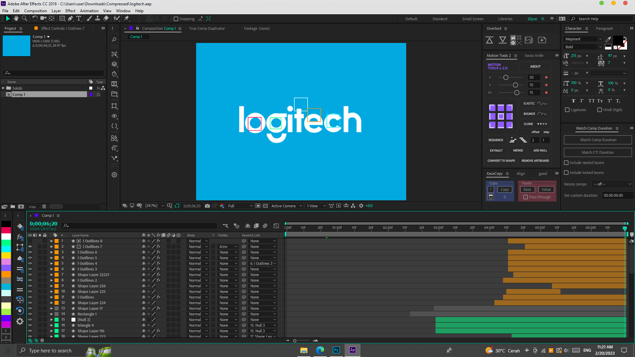Click the eyedropper in Character panel
The height and width of the screenshot is (357, 635).
pos(608,39)
